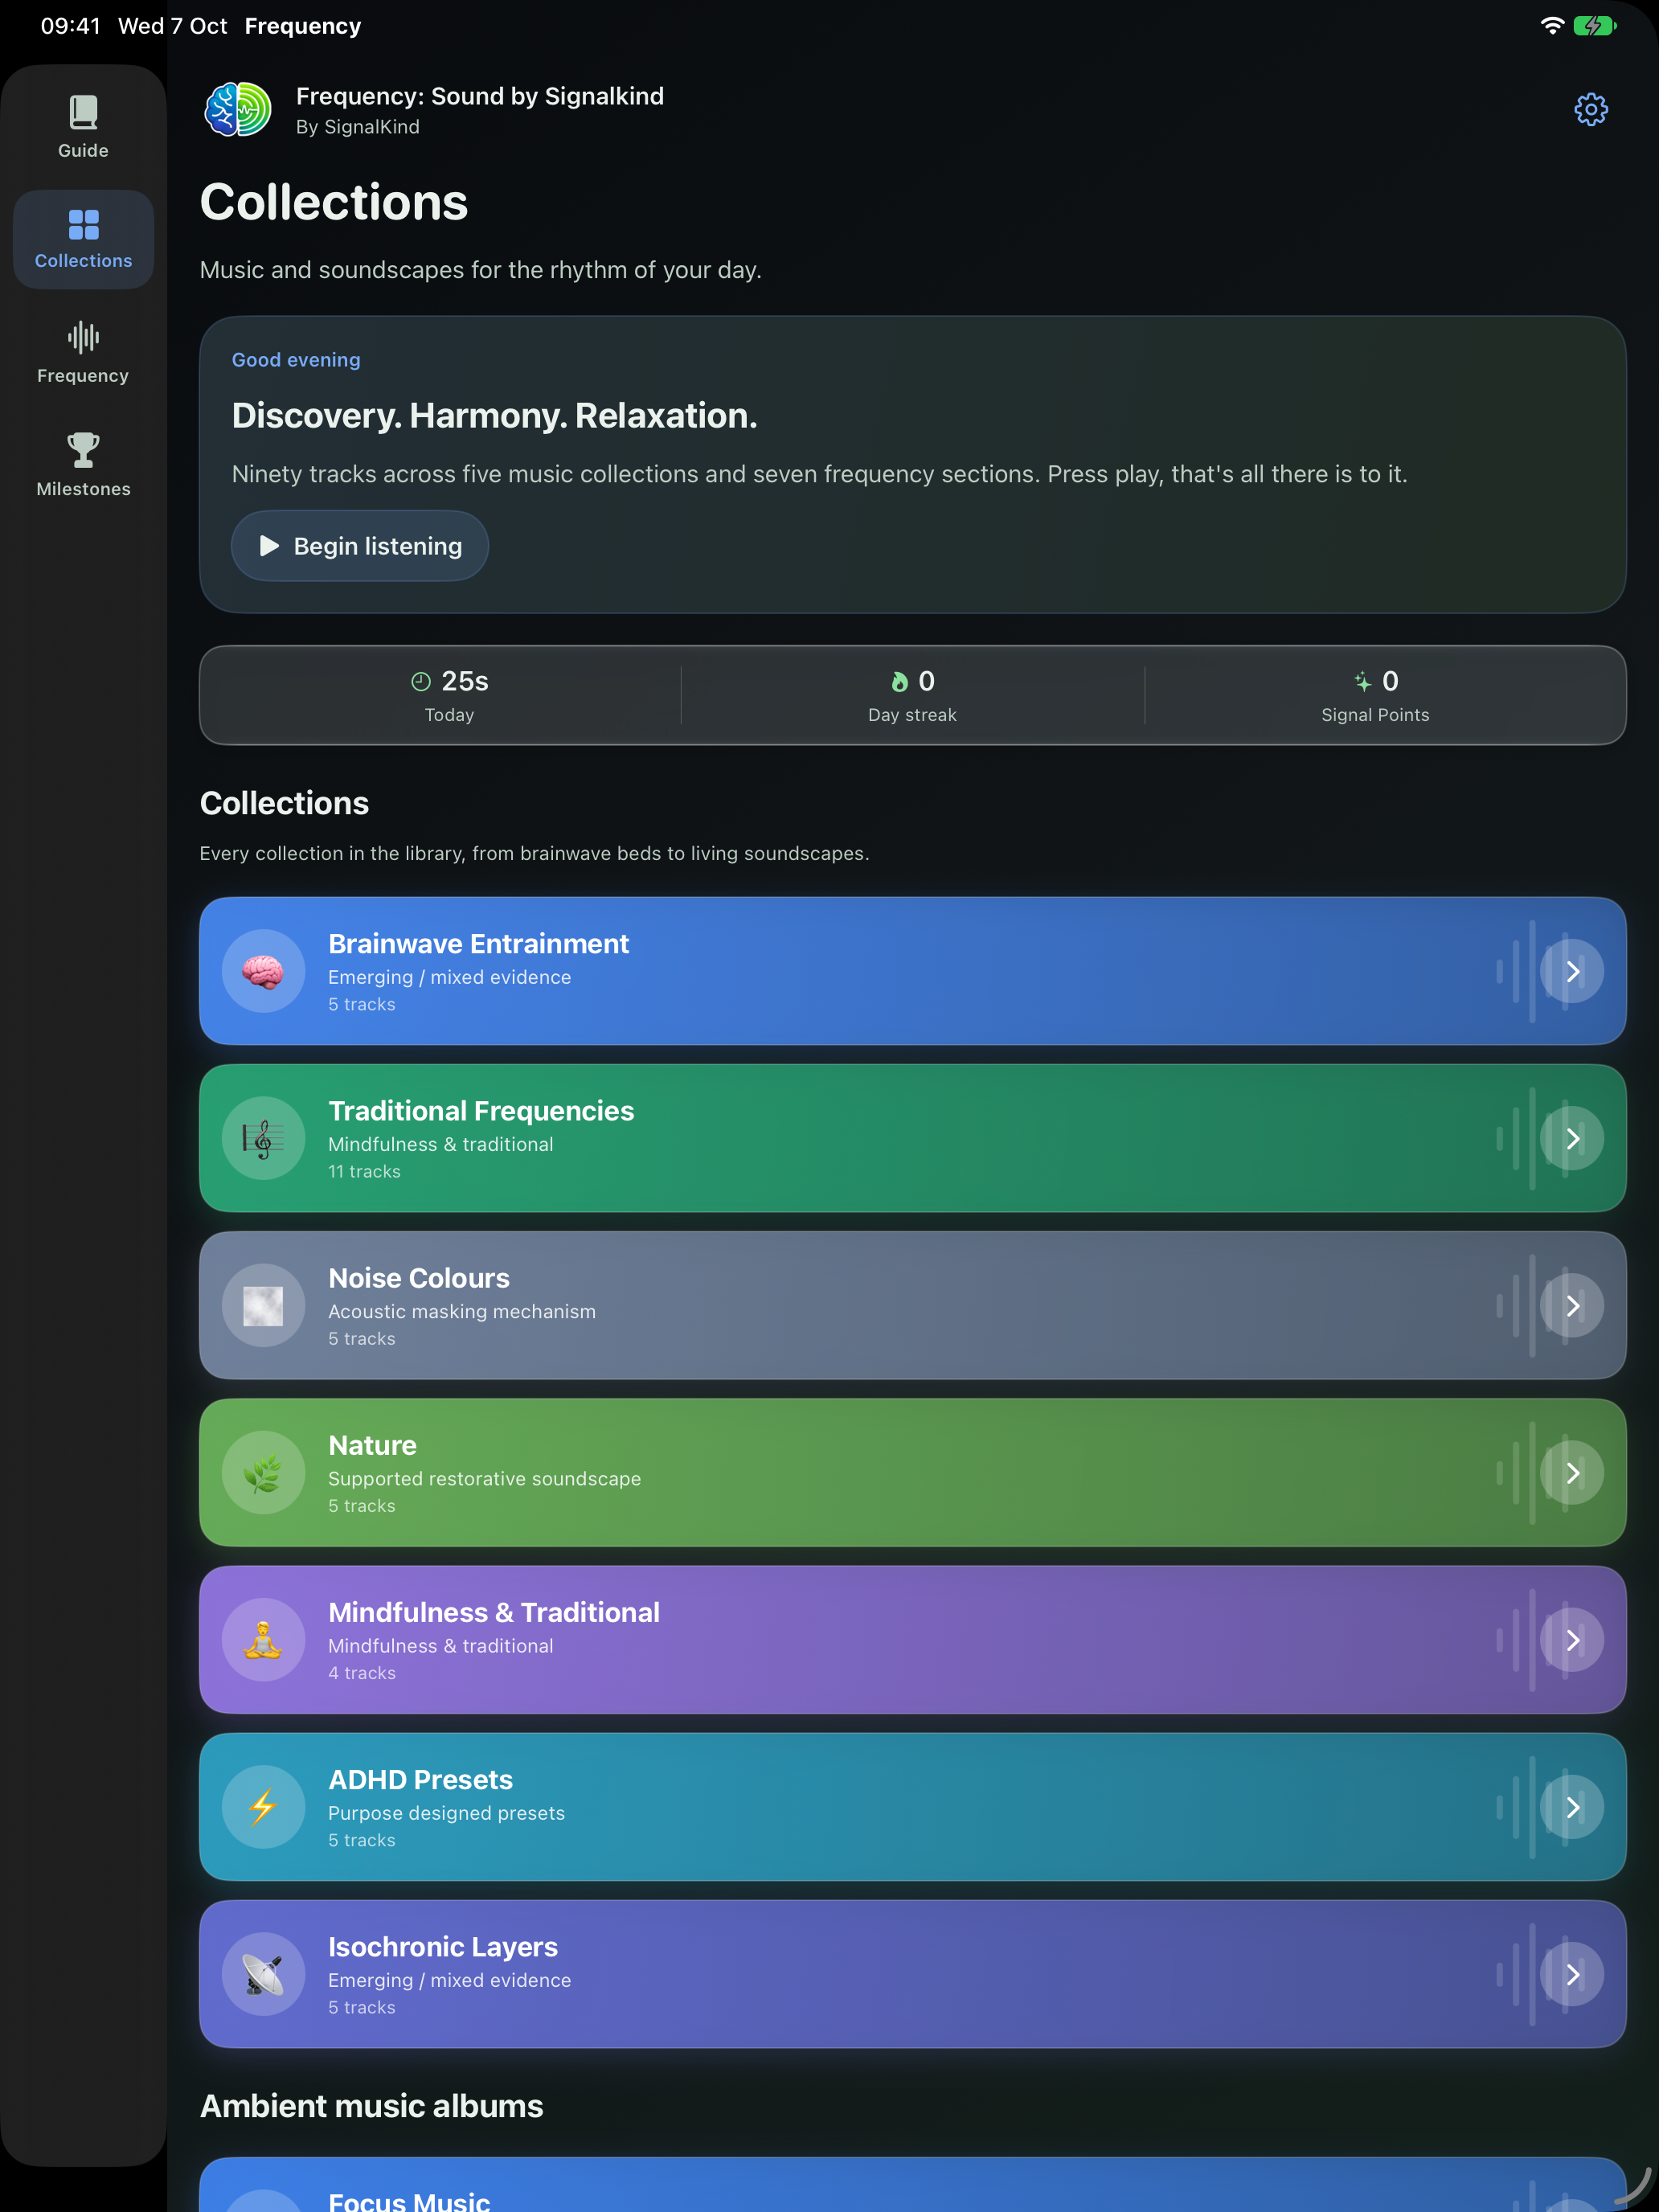Open the settings gear icon

click(1590, 110)
